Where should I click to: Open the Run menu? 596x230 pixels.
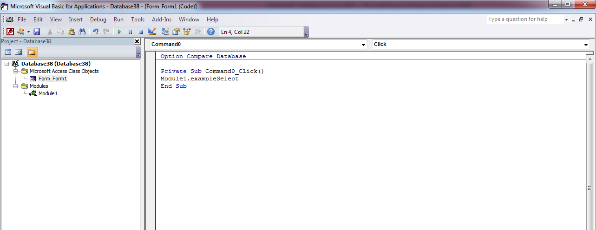point(118,20)
